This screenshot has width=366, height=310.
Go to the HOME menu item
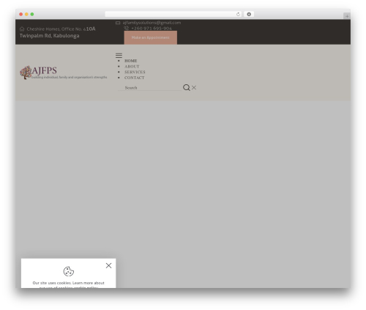[131, 61]
